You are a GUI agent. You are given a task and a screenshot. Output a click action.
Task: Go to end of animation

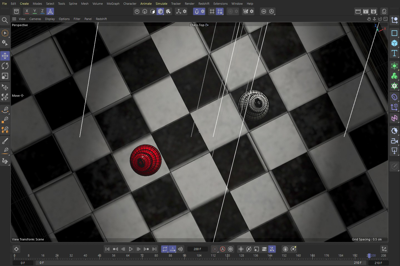tap(154, 249)
